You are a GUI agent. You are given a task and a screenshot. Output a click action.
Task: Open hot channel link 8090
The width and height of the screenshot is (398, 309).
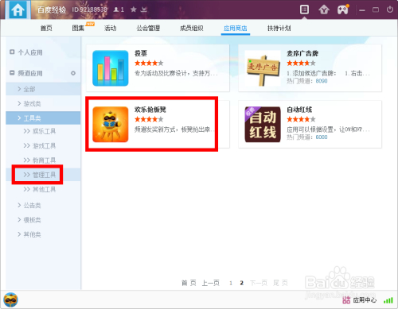(322, 81)
